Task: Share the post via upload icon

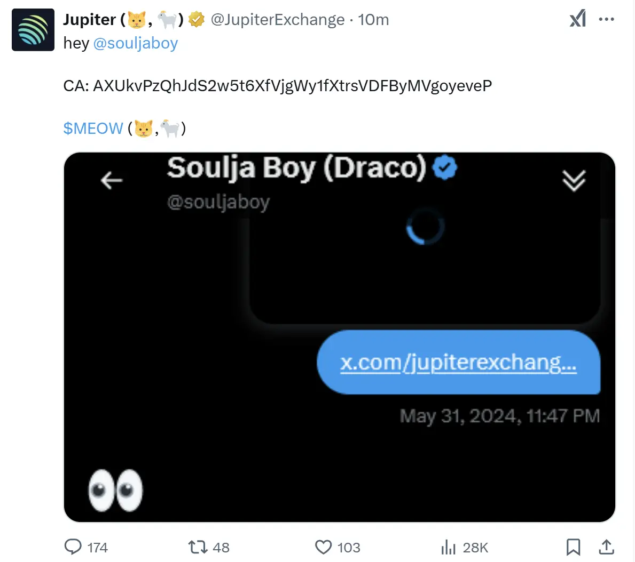Action: tap(606, 547)
